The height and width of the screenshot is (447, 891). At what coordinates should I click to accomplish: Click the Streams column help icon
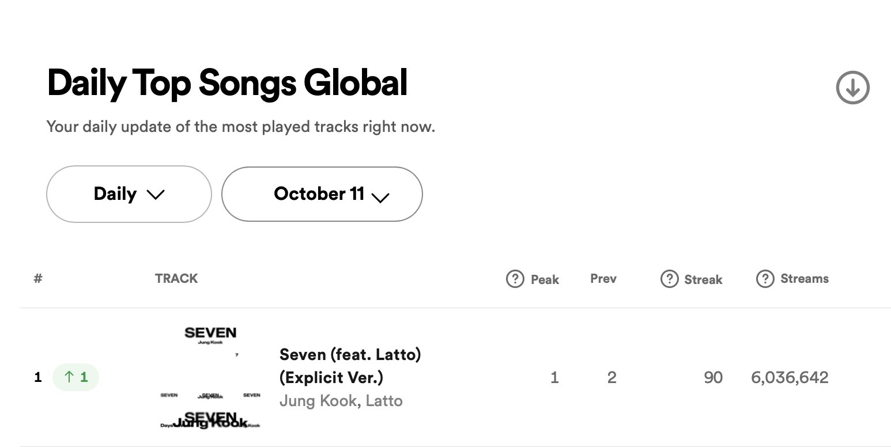[x=764, y=279]
